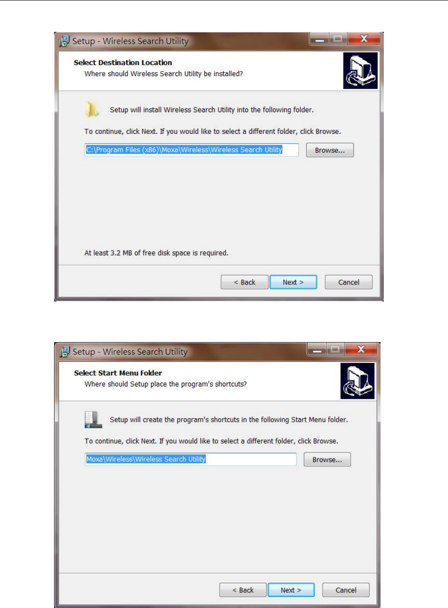Screen dimensions: 448x608
Task: Go Back from the Start Menu Folder dialog
Action: [243, 590]
